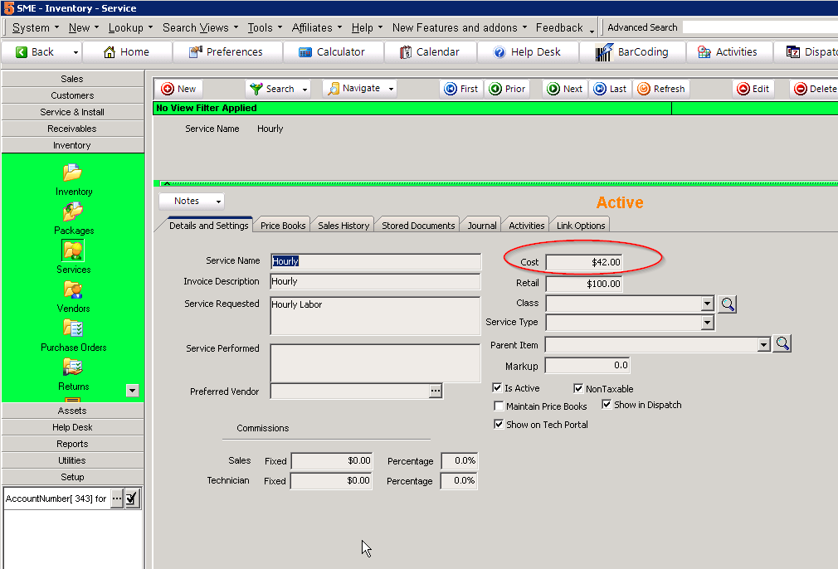This screenshot has width=838, height=569.
Task: Click into the Retail price field
Action: pyautogui.click(x=584, y=284)
